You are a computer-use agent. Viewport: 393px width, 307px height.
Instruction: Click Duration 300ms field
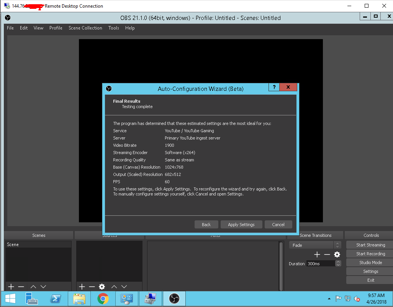(x=321, y=264)
